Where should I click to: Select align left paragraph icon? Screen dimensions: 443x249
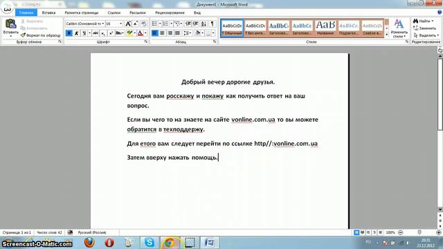(154, 33)
